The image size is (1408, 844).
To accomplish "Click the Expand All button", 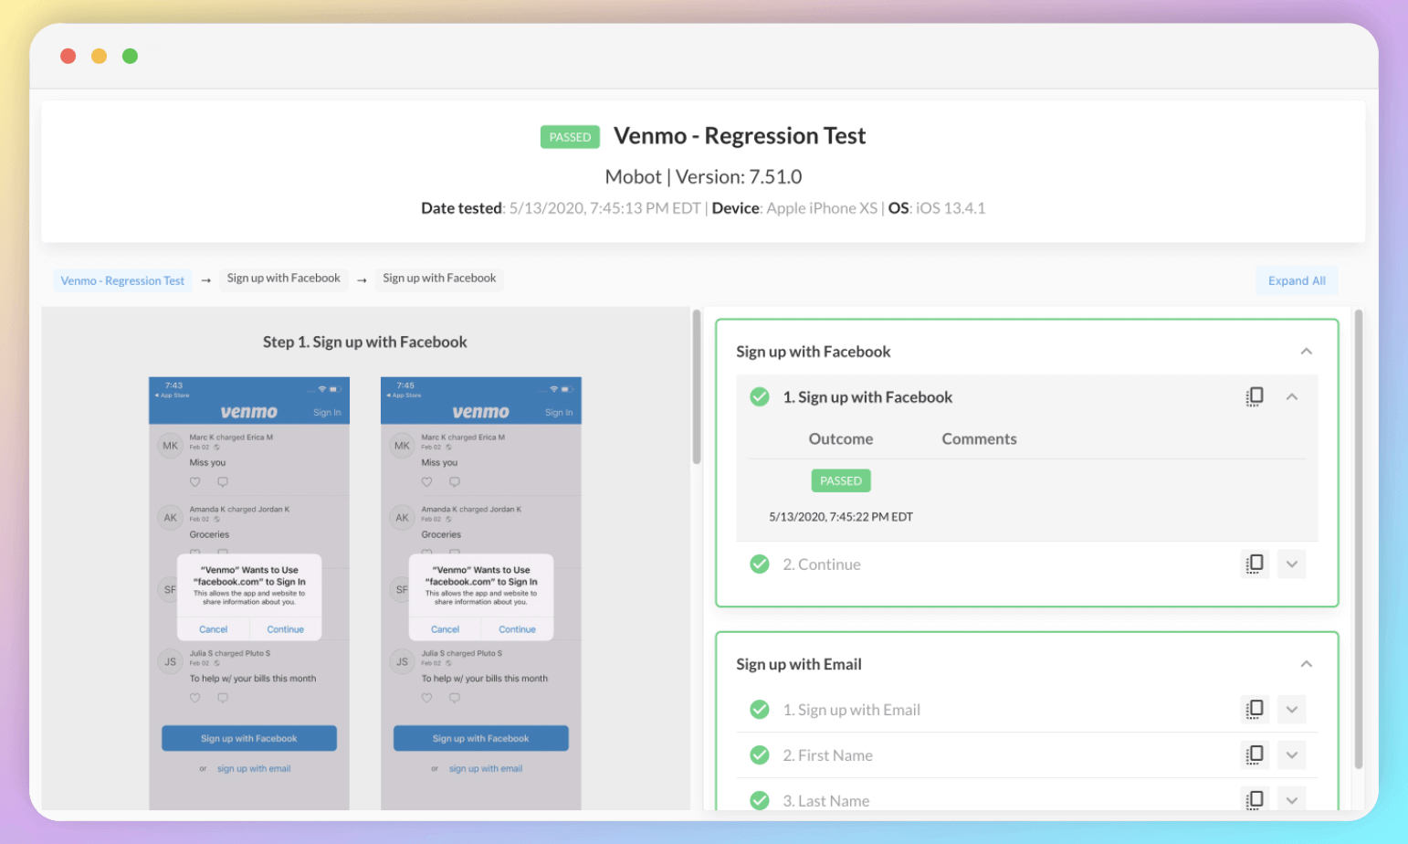I will [x=1297, y=280].
